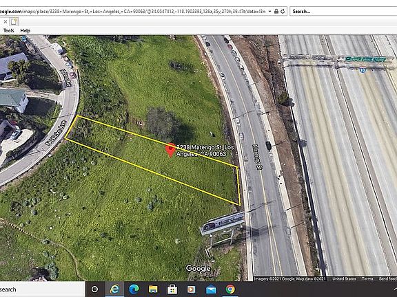Image resolution: width=397 pixels, height=297 pixels.
Task: Launch Microsoft Edge from the taskbar
Action: tap(134, 289)
